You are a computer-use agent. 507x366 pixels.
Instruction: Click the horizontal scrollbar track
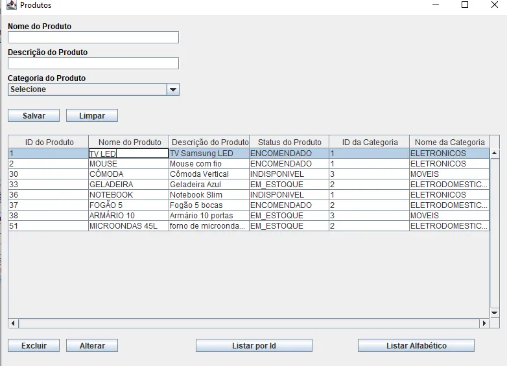coord(249,323)
